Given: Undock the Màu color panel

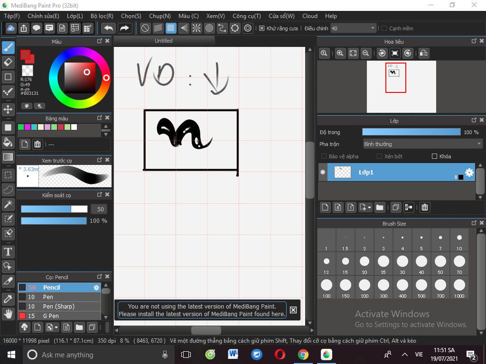Looking at the screenshot, I should [100, 41].
